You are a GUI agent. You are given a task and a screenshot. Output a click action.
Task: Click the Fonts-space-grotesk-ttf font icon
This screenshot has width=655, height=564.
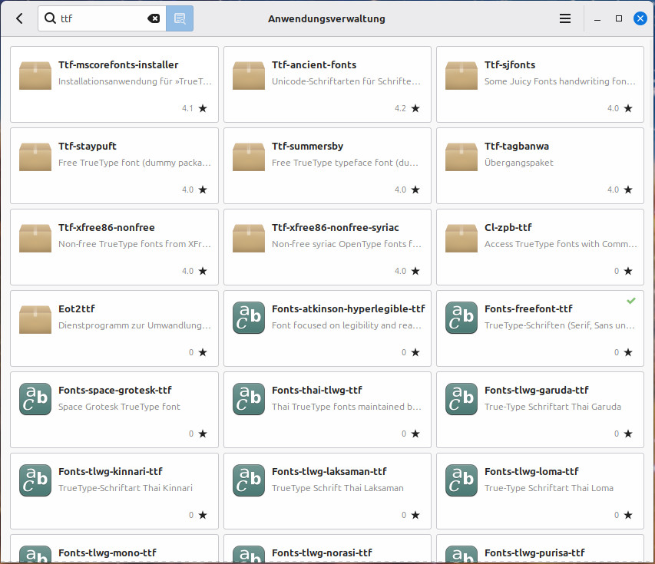(x=35, y=399)
